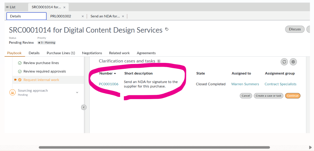Click the scrollbar right arrow
The image size is (314, 151).
311,147
